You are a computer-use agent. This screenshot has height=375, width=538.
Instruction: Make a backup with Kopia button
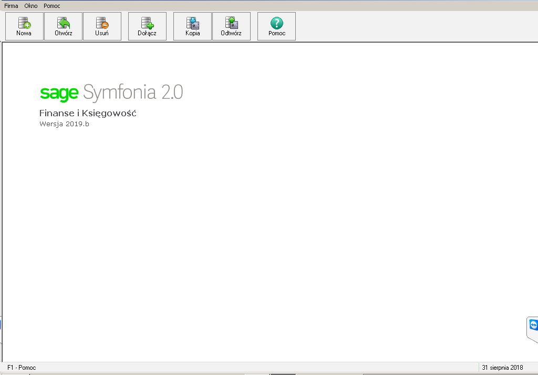click(x=192, y=26)
